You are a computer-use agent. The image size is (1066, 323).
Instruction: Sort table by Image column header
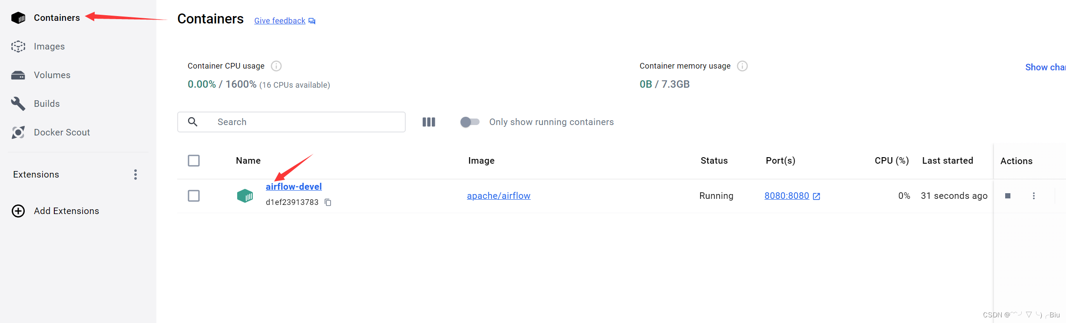pyautogui.click(x=481, y=161)
